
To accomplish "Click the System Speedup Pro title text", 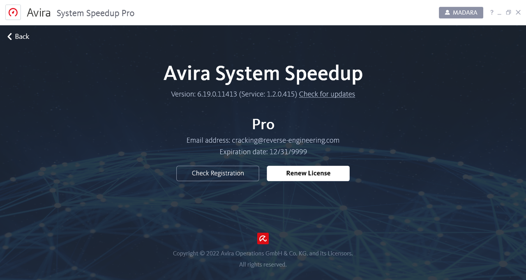I will pos(95,13).
